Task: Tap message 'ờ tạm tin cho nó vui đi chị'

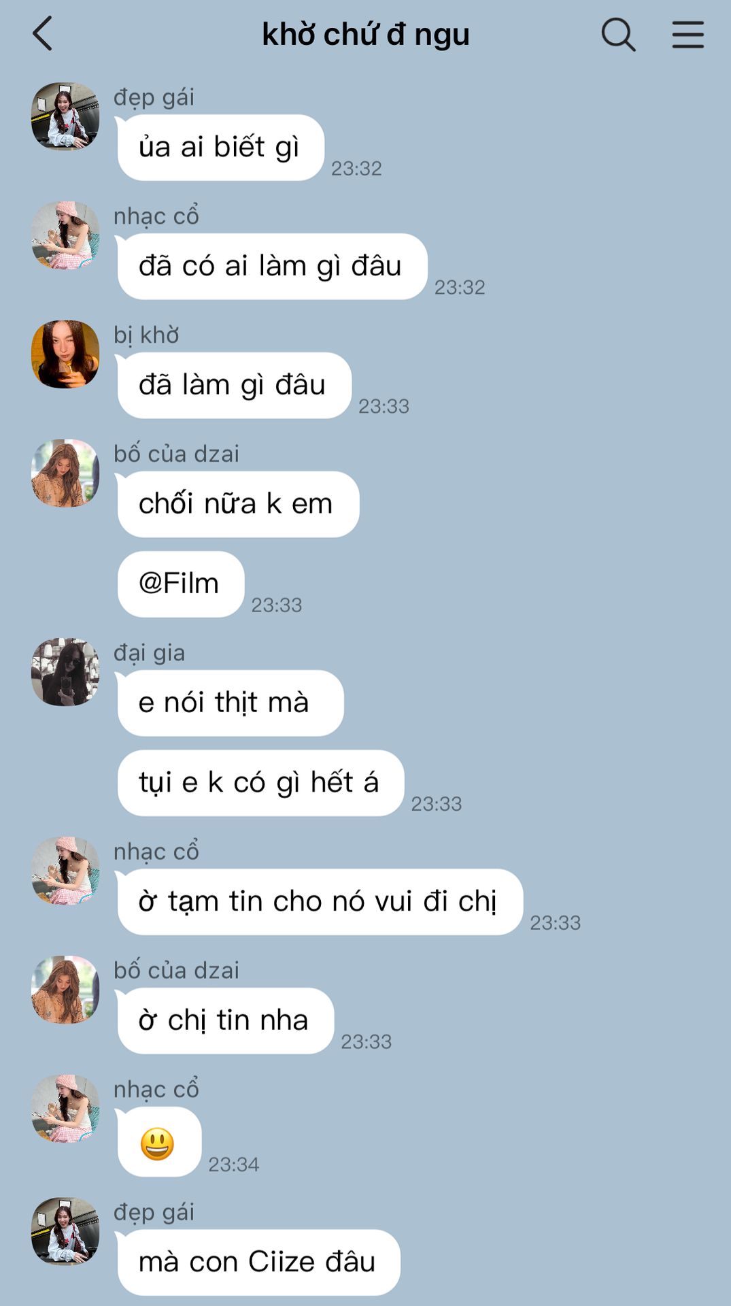Action: click(x=320, y=902)
